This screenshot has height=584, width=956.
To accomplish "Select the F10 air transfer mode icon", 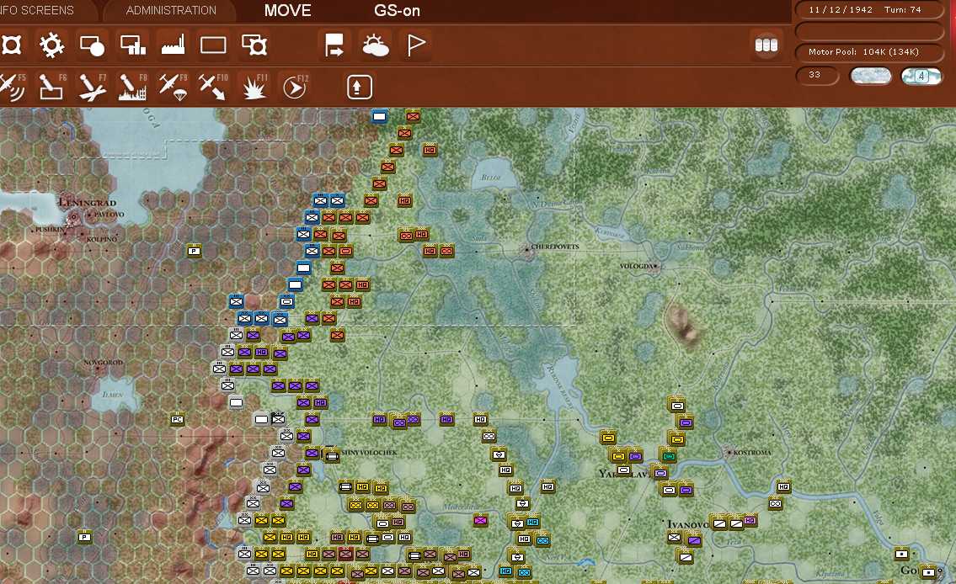I will [213, 87].
